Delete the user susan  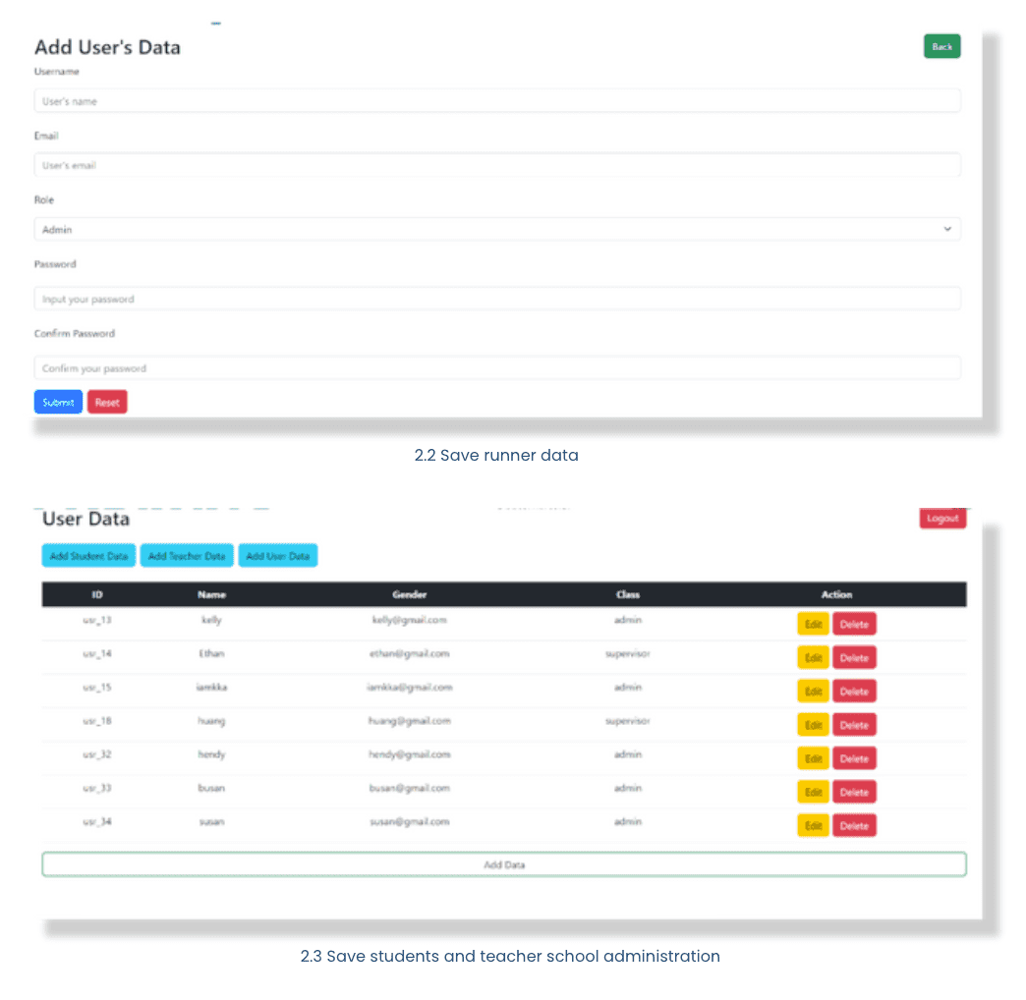(853, 825)
